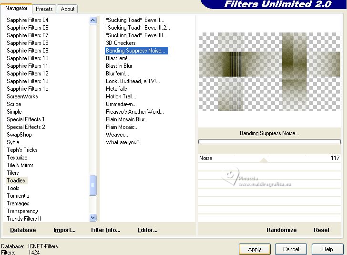Image resolution: width=347 pixels, height=255 pixels.
Task: Select the Transparency category
Action: (22, 212)
